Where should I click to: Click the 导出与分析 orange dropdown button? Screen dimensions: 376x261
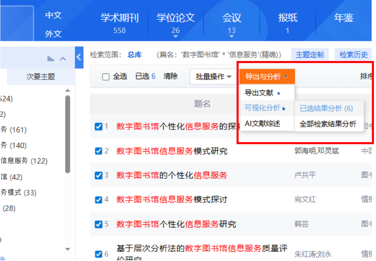coord(267,77)
